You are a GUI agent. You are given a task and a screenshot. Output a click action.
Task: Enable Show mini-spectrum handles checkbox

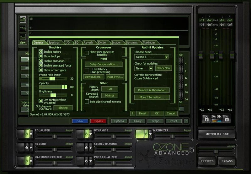pos(87,53)
